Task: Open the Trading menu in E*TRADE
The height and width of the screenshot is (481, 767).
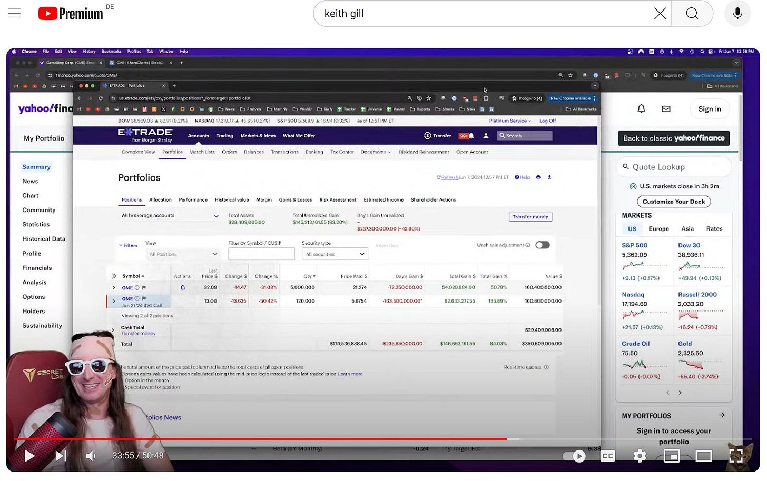Action: tap(224, 136)
